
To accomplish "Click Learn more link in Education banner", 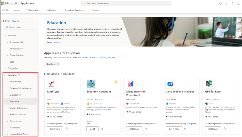I will click(x=53, y=42).
